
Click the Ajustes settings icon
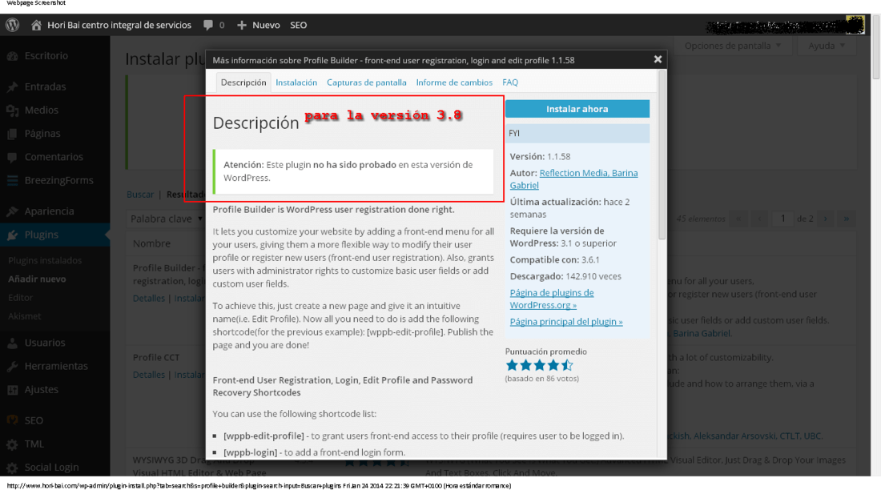tap(12, 389)
